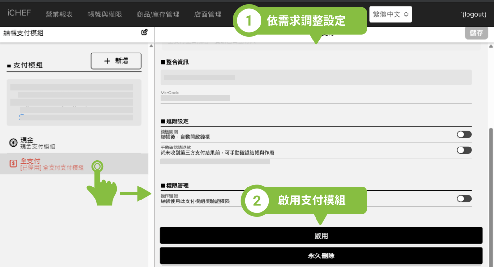This screenshot has height=267, width=494.
Task: Open the 營業報表 menu
Action: (59, 14)
